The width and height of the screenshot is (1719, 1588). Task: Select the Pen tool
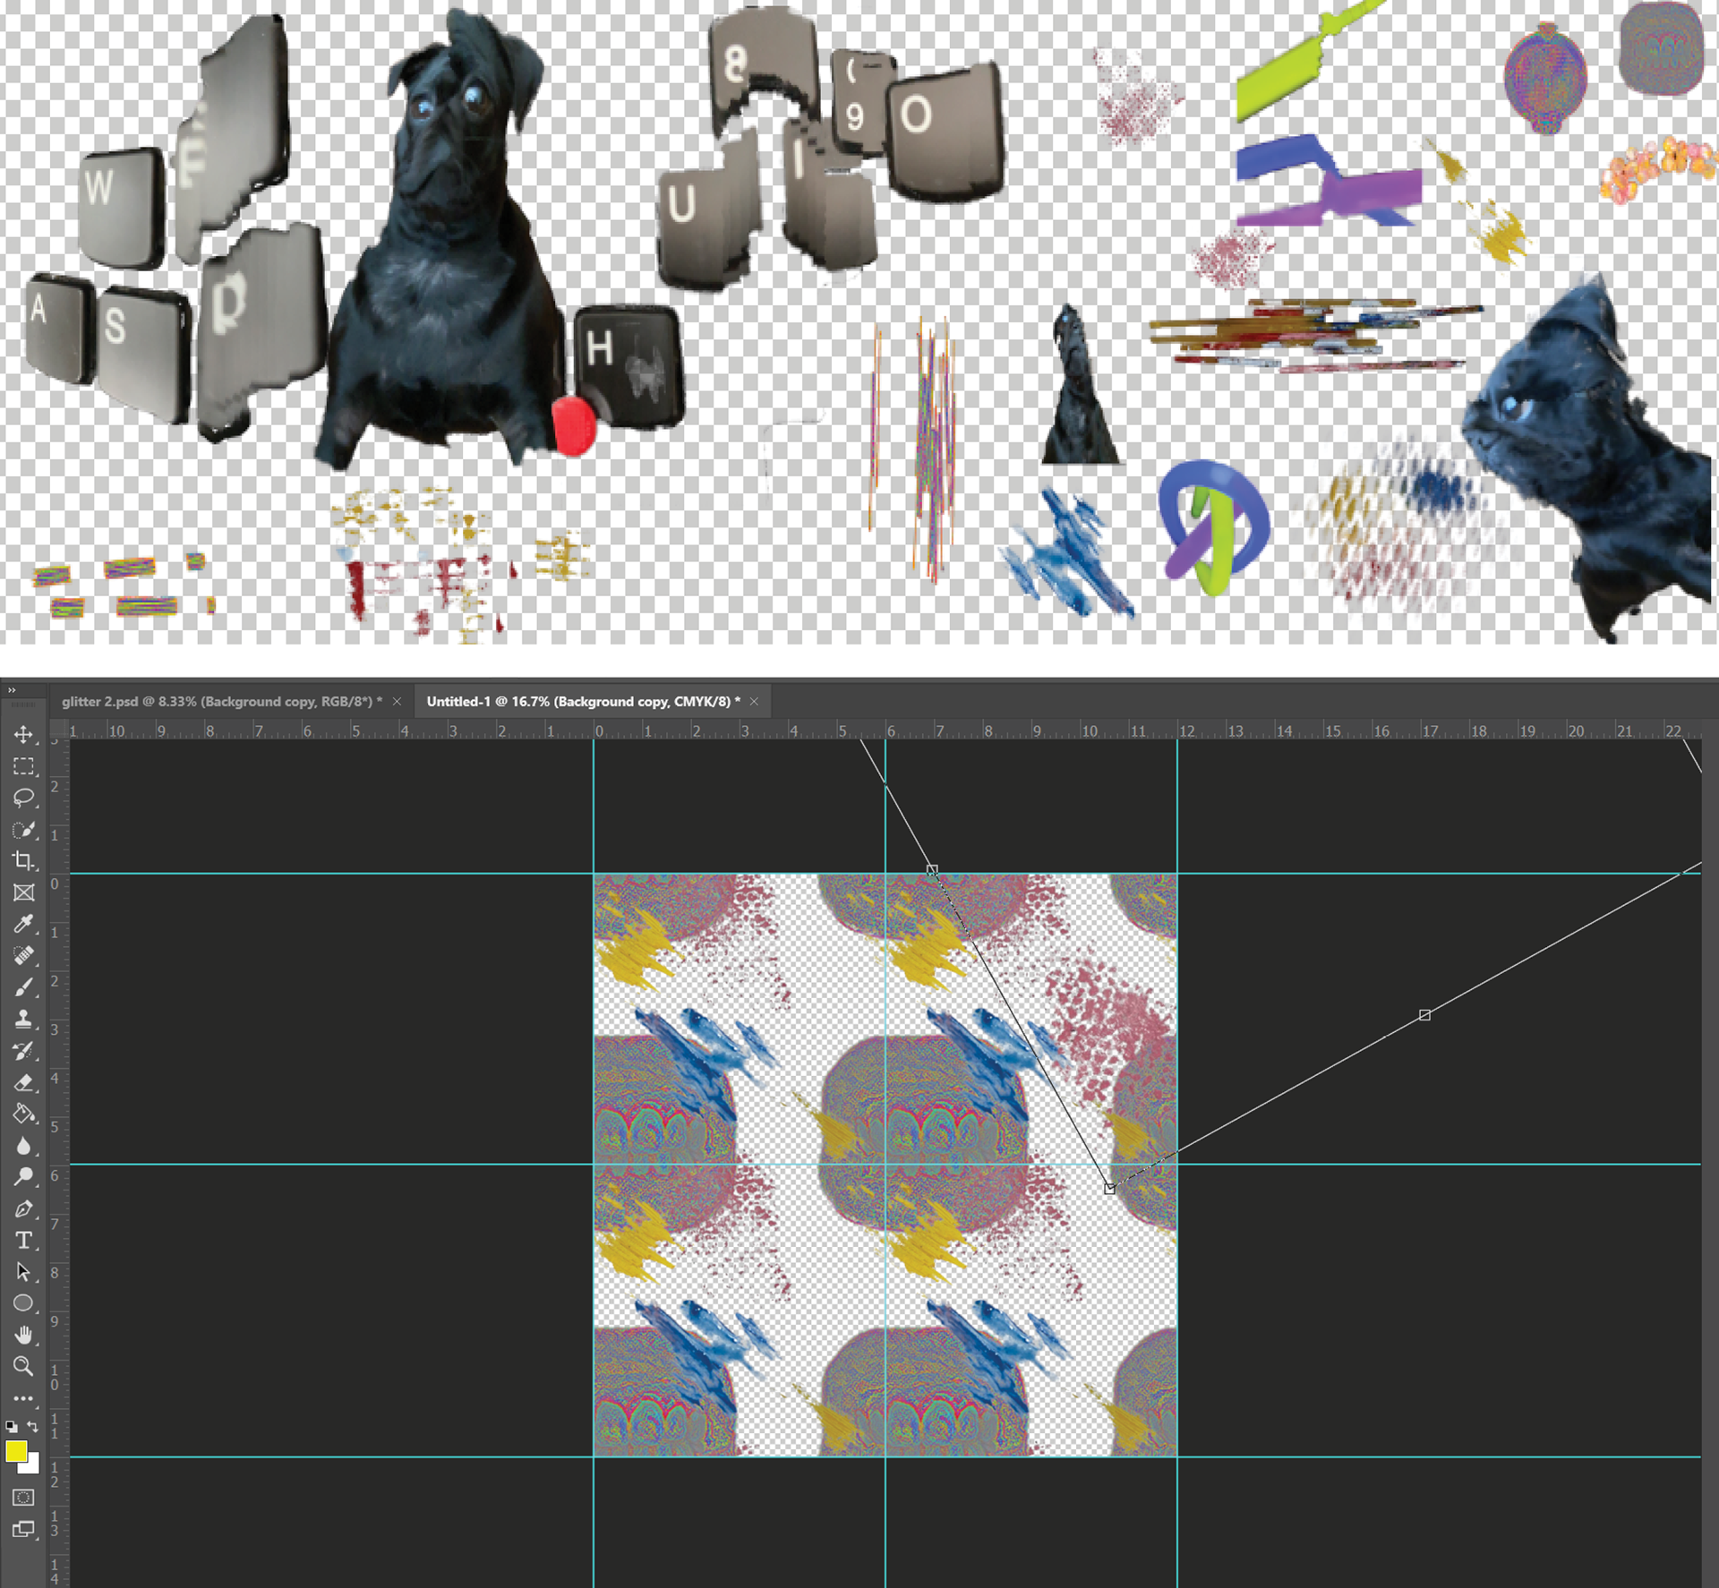pyautogui.click(x=23, y=1208)
